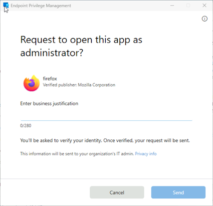Click the Endpoint Privilege Management title bar icon
Viewport: 213px width, 206px height.
pyautogui.click(x=6, y=6)
